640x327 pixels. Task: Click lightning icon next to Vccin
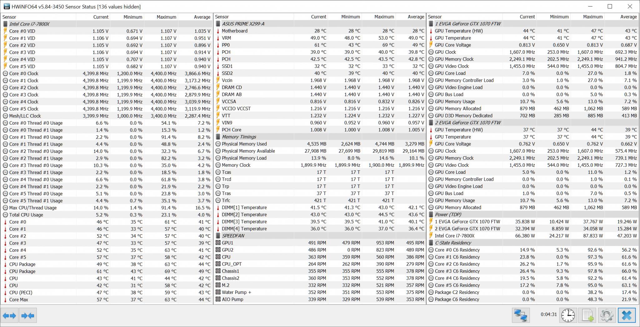pos(218,80)
